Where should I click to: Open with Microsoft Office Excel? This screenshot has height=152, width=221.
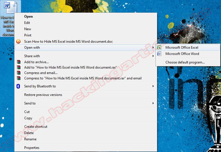click(188, 48)
